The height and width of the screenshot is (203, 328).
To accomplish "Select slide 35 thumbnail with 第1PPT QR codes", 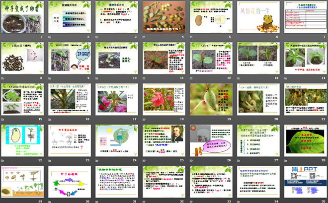I will [x=306, y=182].
